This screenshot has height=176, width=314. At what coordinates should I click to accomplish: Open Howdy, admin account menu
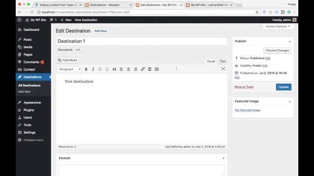tap(284, 20)
